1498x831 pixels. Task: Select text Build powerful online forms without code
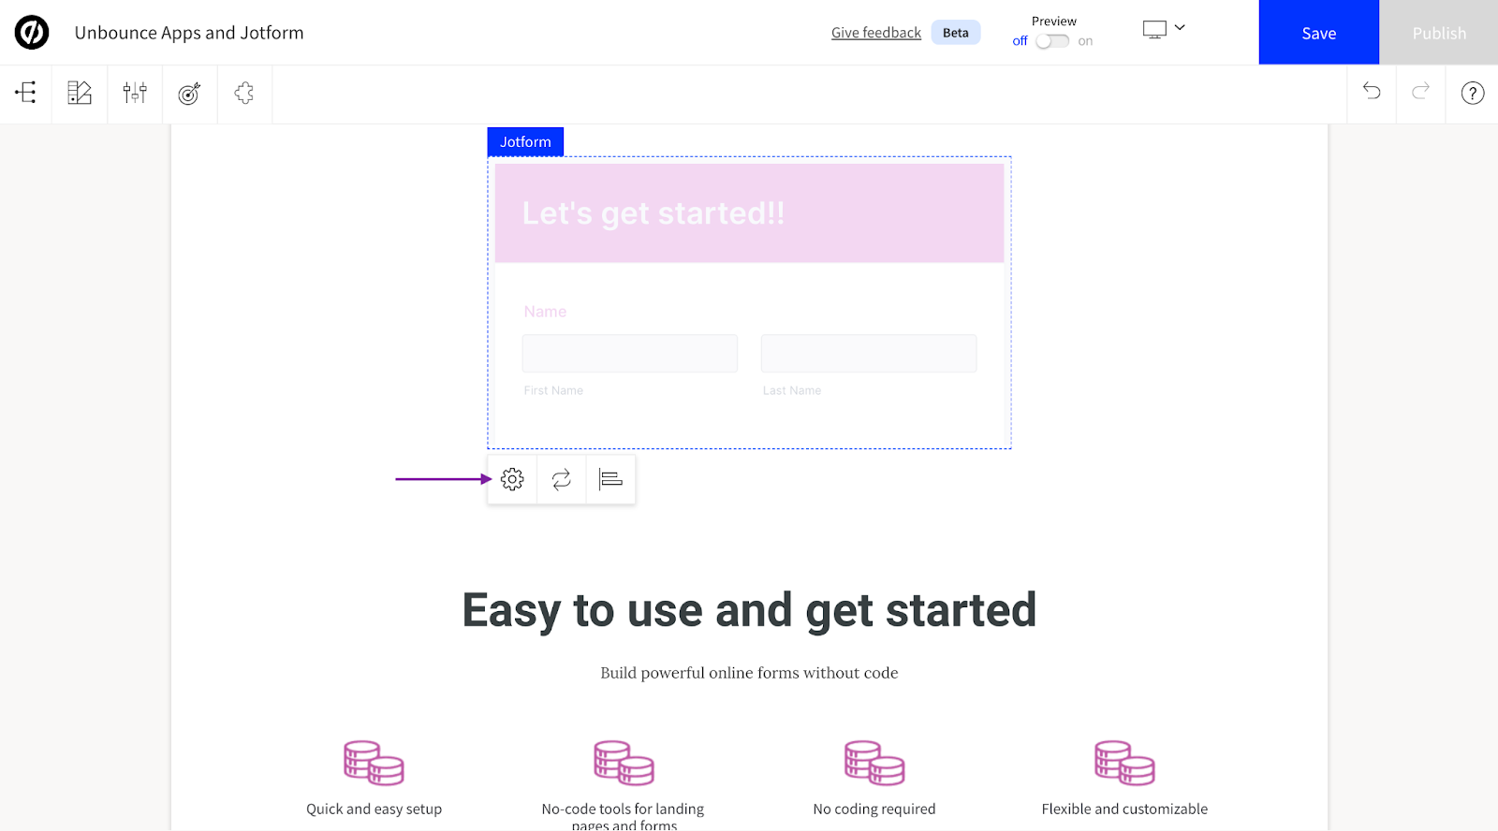[x=749, y=673]
